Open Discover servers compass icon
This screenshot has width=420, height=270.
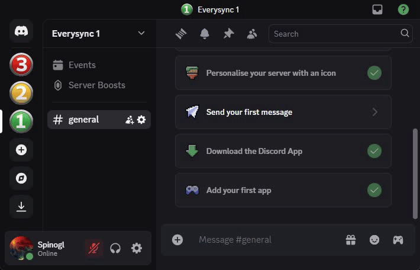click(21, 178)
